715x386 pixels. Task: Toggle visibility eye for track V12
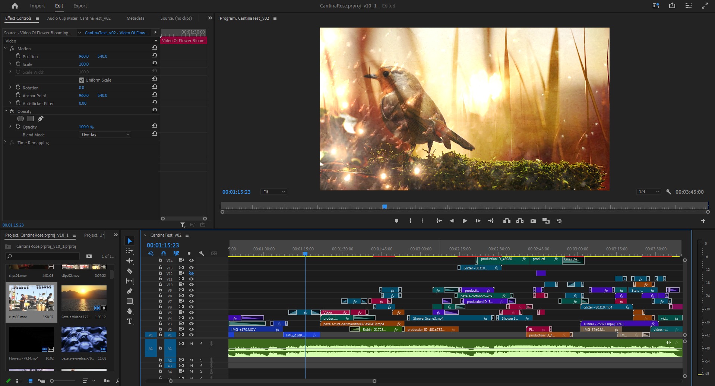click(x=191, y=273)
